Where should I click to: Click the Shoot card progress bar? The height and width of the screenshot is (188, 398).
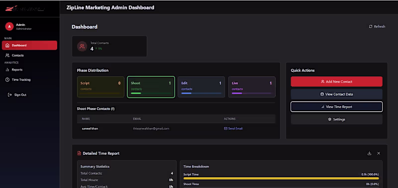pos(151,93)
